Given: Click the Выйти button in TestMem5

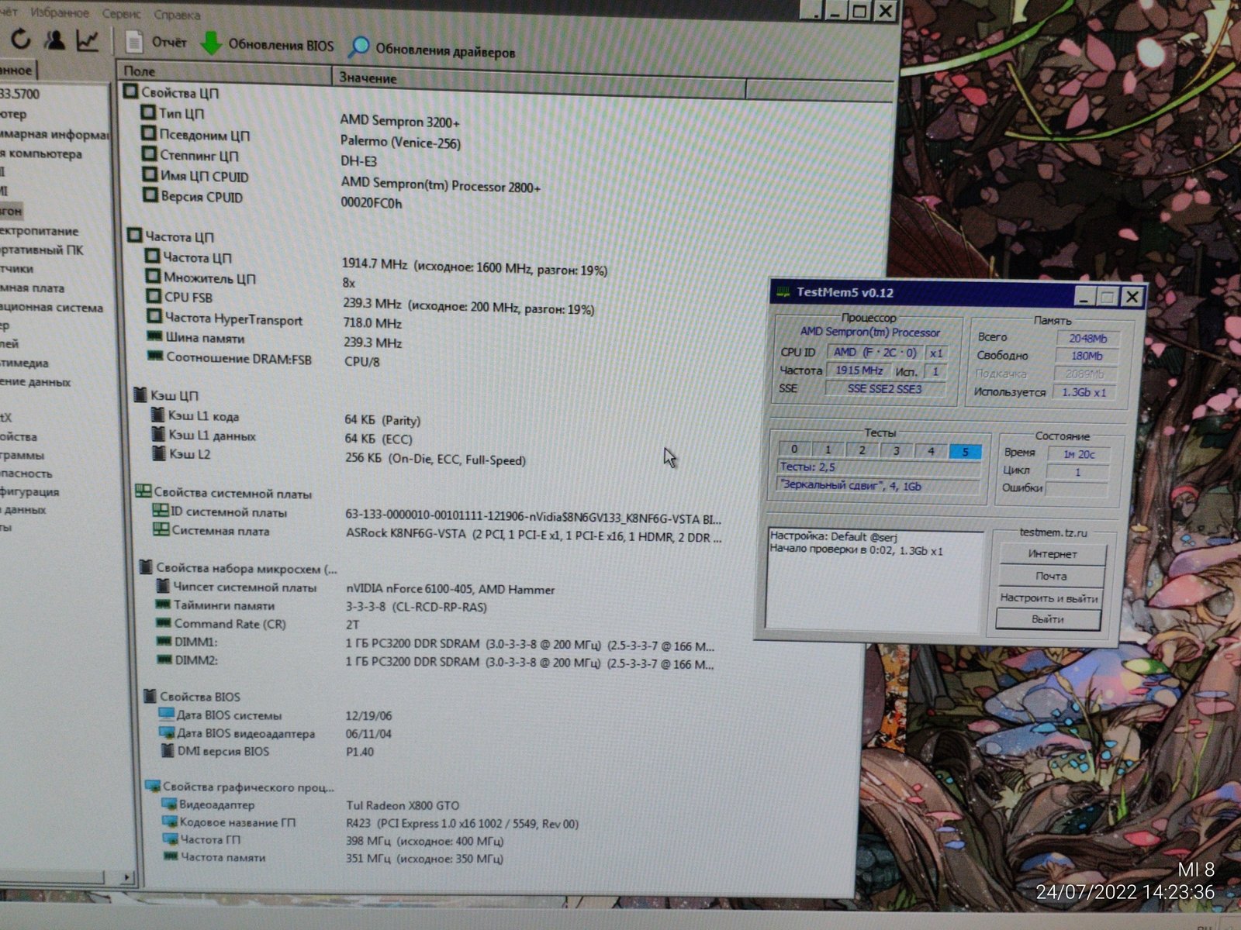Looking at the screenshot, I should click(1048, 619).
